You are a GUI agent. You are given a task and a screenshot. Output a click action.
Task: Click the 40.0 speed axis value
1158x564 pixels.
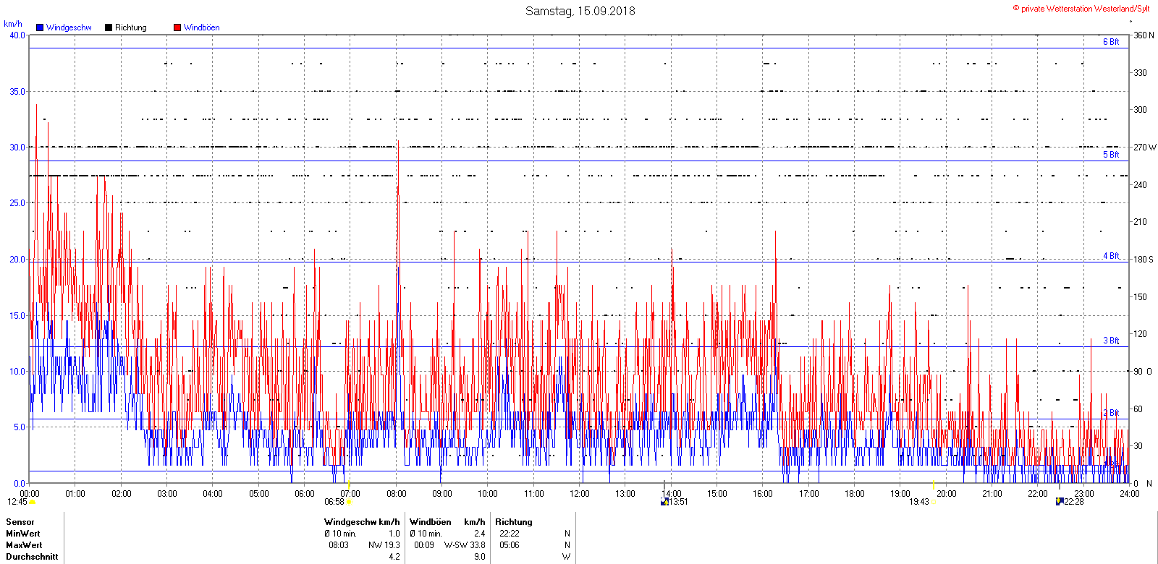(x=17, y=35)
